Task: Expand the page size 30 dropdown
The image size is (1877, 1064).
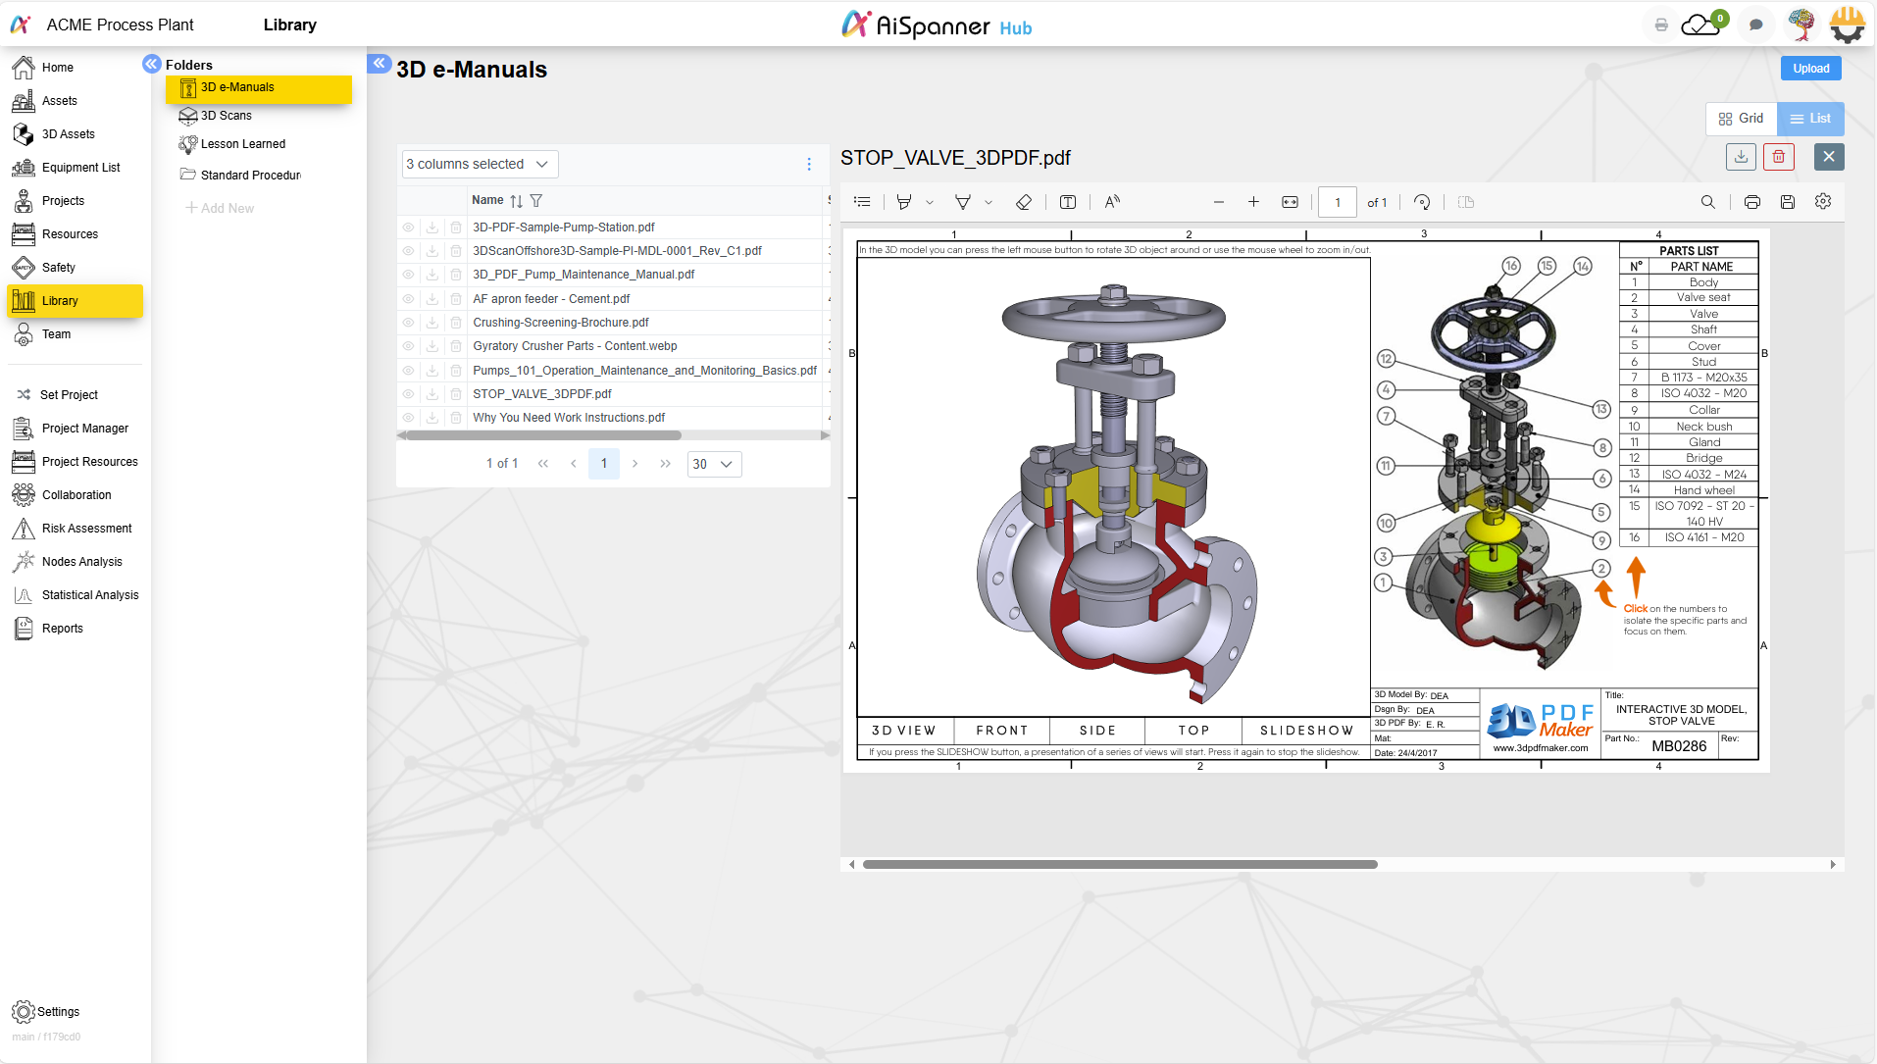Action: tap(714, 464)
